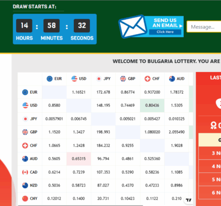This screenshot has width=221, height=206.
Task: Click the CAD flag icon in row header
Action: (25, 172)
